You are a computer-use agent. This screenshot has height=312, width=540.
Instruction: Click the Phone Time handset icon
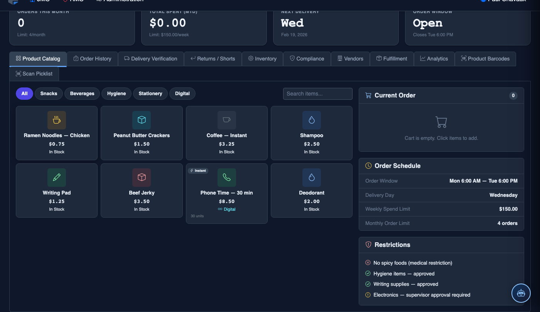(227, 178)
